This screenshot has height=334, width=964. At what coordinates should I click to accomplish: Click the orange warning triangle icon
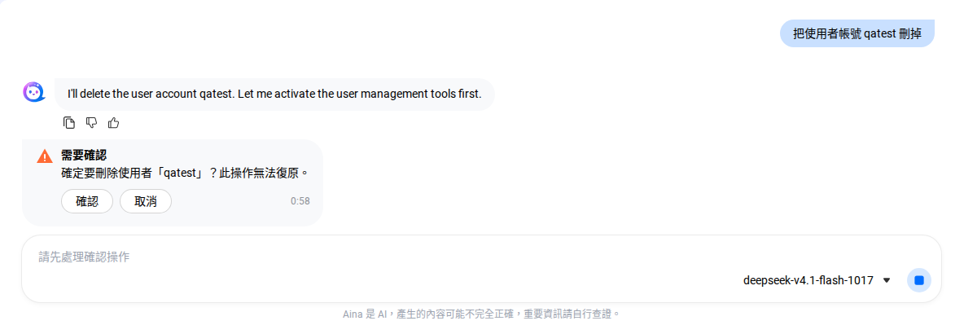point(45,156)
